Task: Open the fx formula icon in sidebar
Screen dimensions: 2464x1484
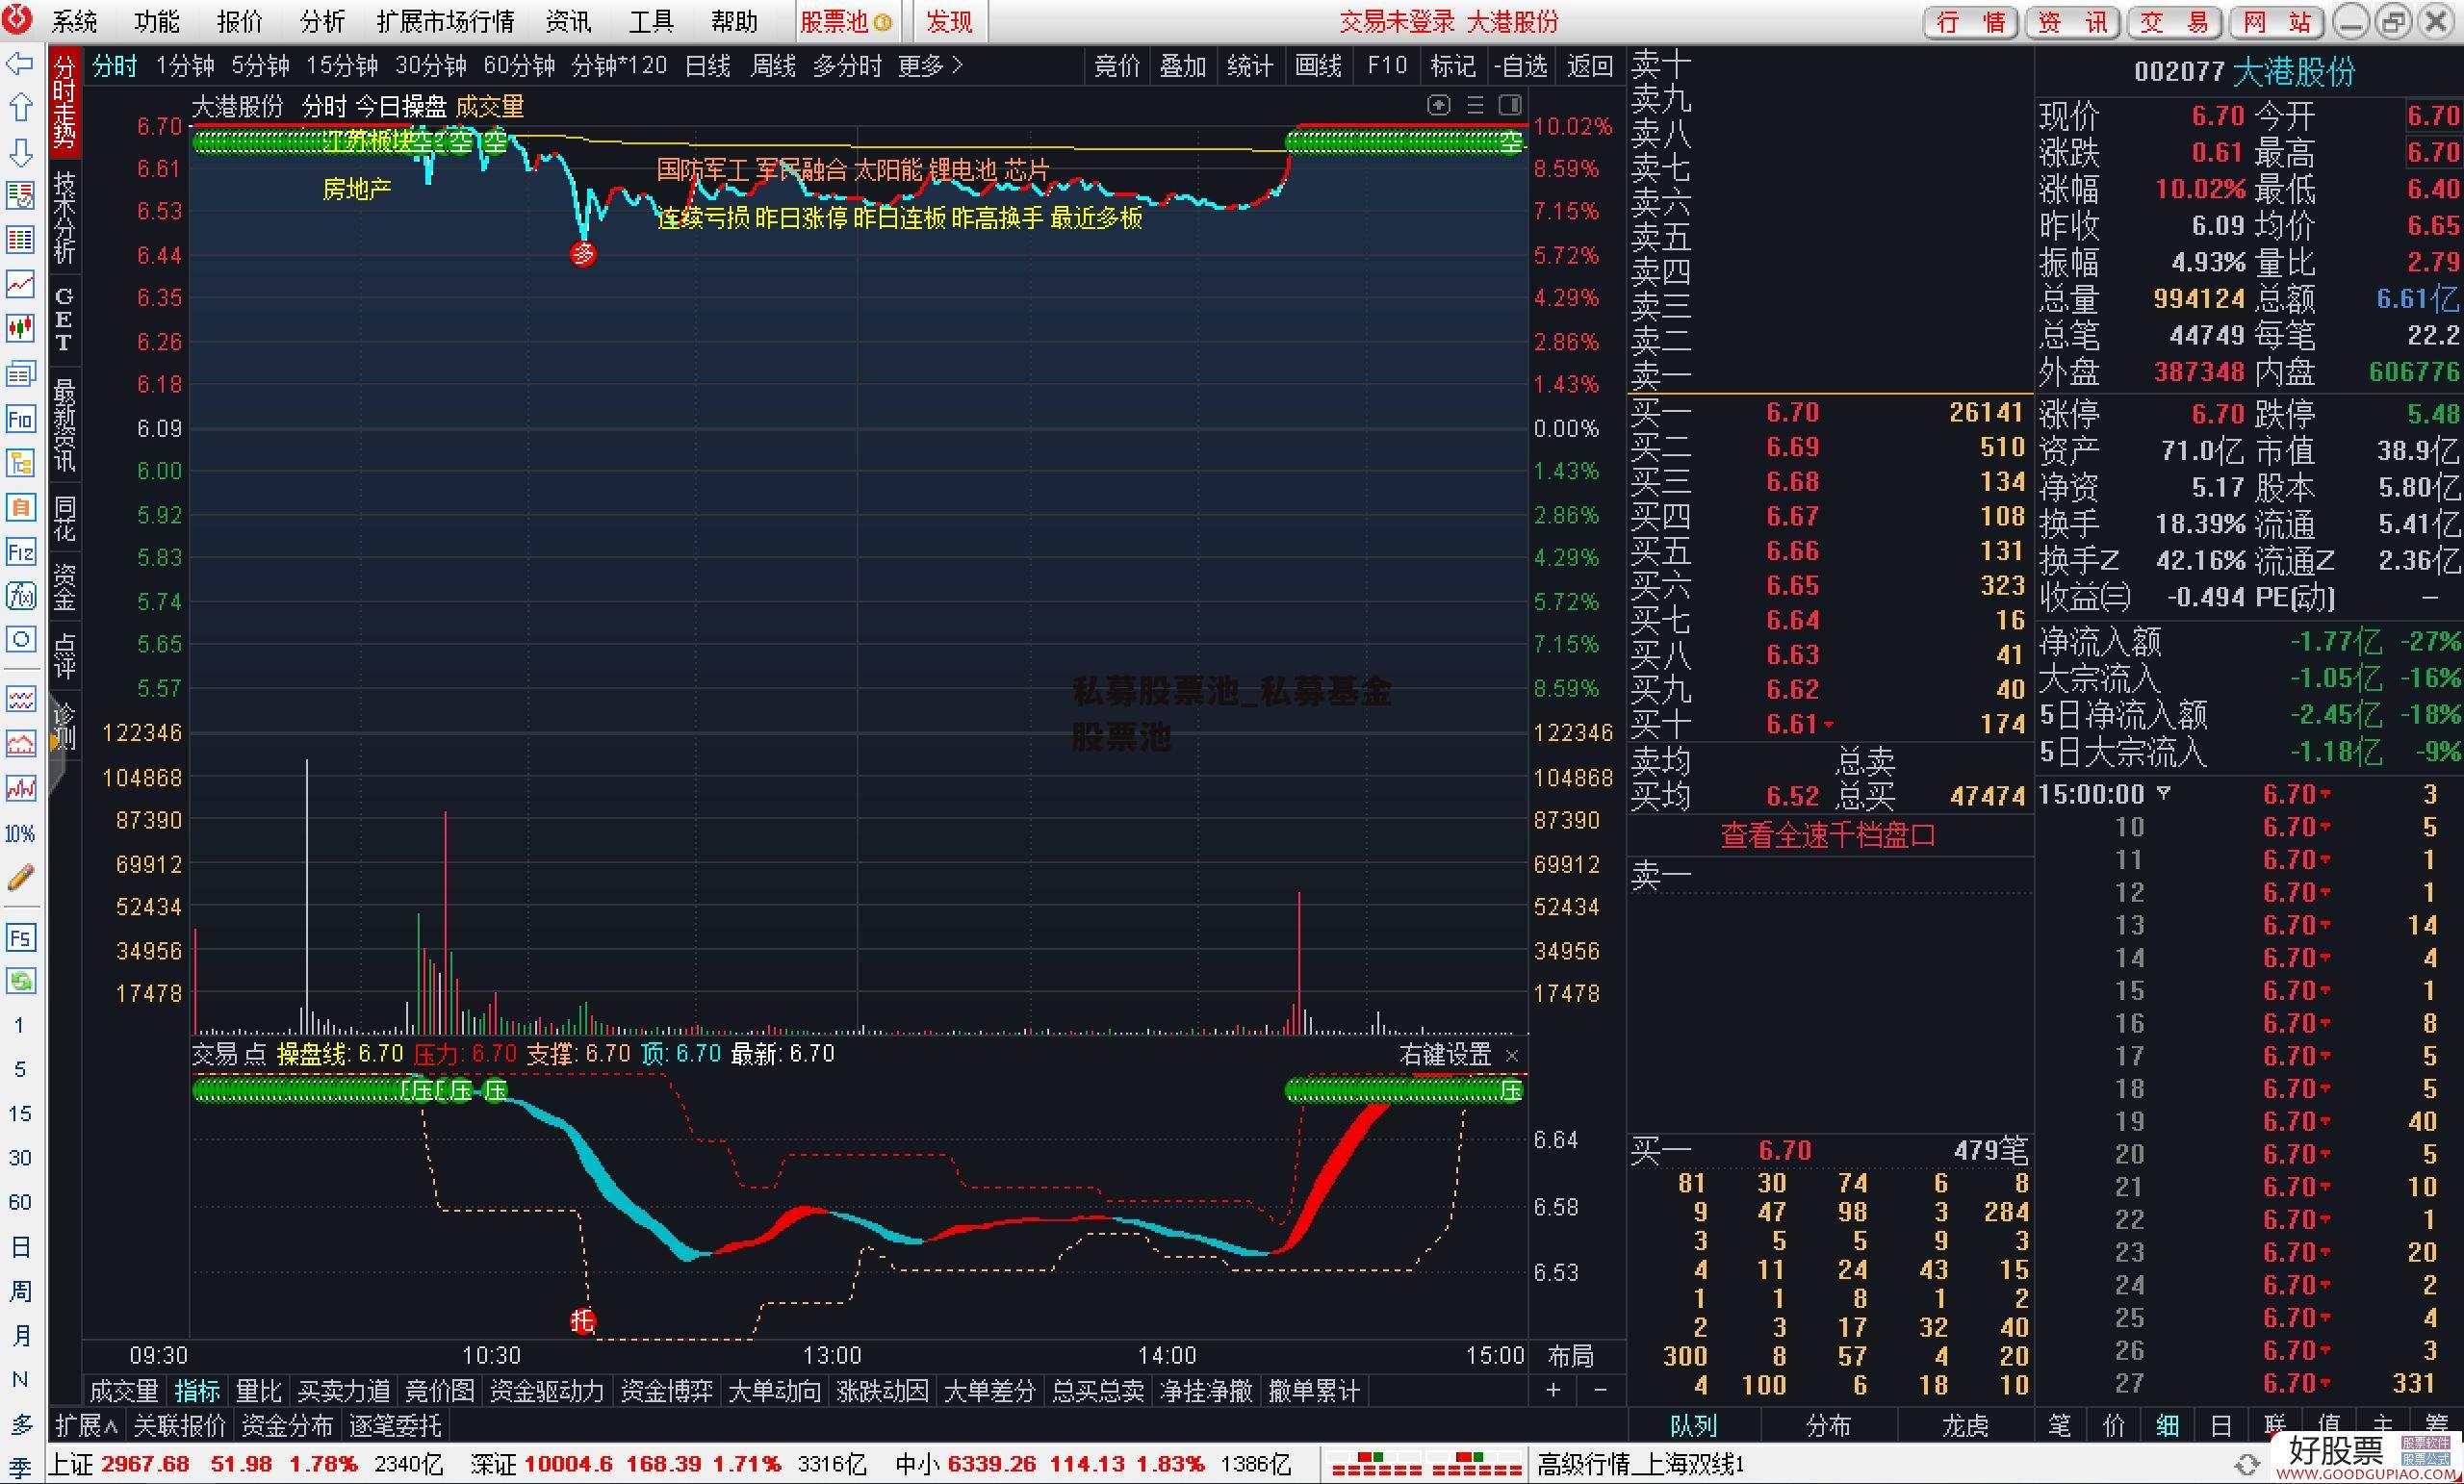Action: click(x=20, y=596)
